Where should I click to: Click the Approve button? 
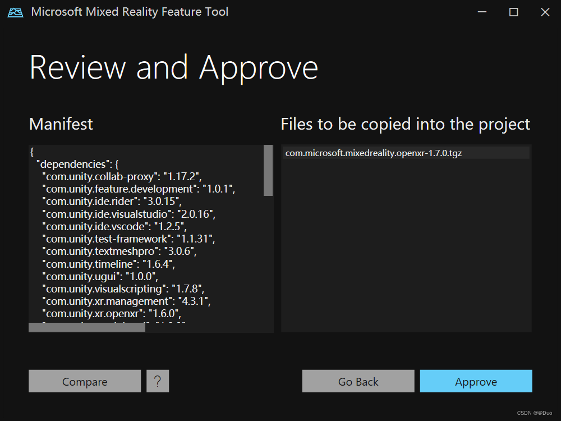pyautogui.click(x=476, y=381)
